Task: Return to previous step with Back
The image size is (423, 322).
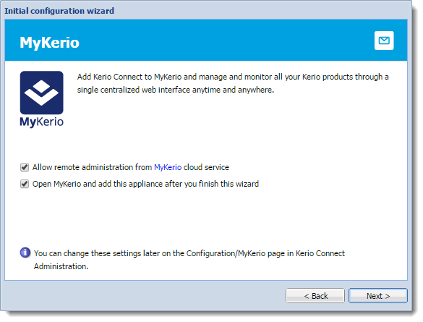Action: pyautogui.click(x=315, y=296)
